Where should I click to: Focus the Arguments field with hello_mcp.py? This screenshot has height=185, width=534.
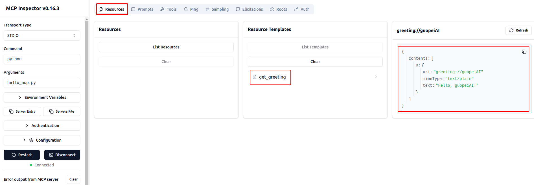point(42,83)
